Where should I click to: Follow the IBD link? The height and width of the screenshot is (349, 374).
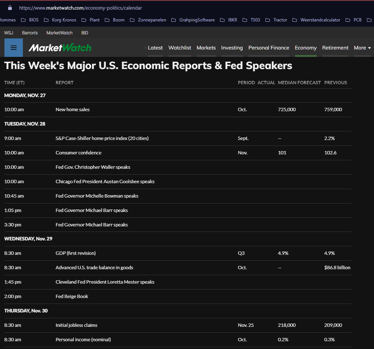click(x=85, y=33)
